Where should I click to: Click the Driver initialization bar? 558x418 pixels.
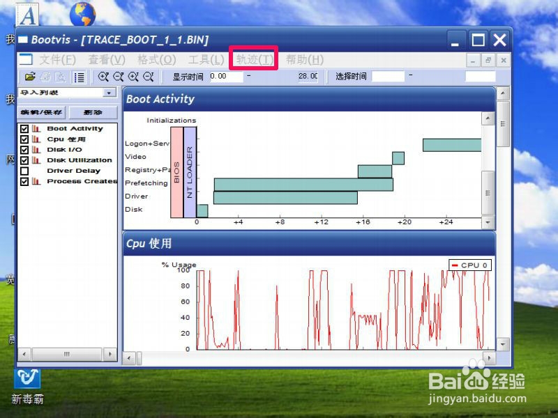click(x=285, y=198)
